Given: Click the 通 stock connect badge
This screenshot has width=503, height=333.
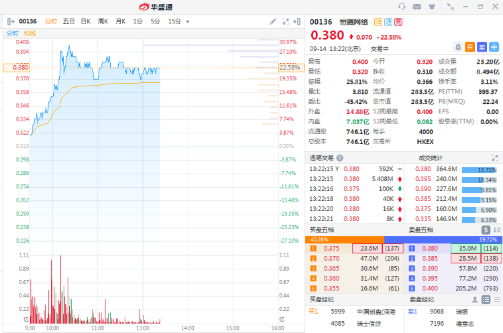Looking at the screenshot, I should (x=388, y=22).
